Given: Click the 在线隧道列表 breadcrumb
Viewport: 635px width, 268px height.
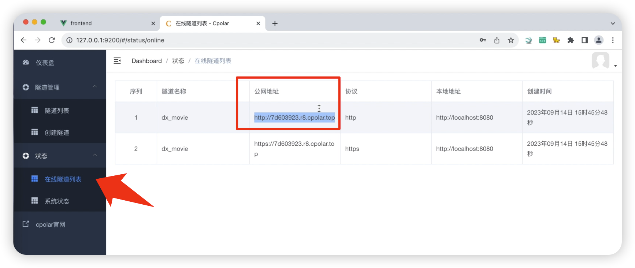Looking at the screenshot, I should [x=213, y=61].
